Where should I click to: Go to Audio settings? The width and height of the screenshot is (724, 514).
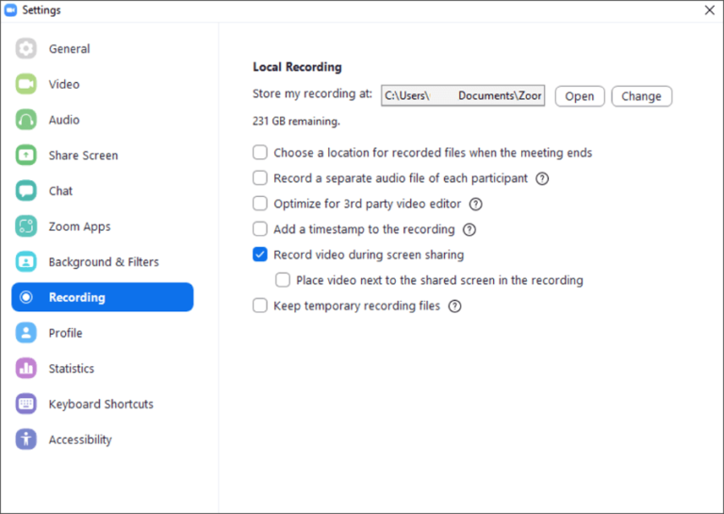pos(103,120)
